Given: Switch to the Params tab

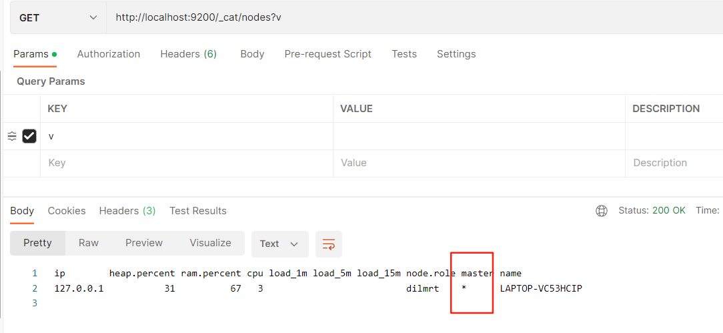Looking at the screenshot, I should [x=35, y=54].
